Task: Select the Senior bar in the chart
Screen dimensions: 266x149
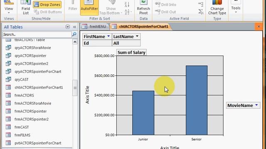Action: click(197, 100)
